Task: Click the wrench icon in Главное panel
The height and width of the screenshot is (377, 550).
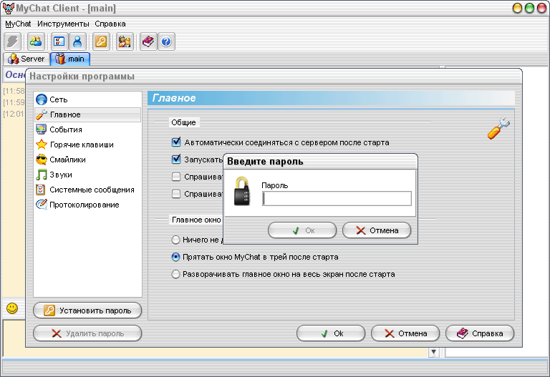Action: (x=498, y=128)
